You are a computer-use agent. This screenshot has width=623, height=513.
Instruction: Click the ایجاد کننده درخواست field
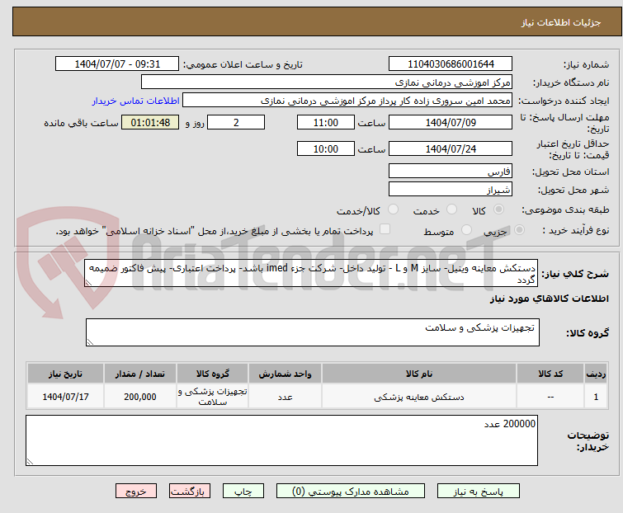click(x=347, y=101)
